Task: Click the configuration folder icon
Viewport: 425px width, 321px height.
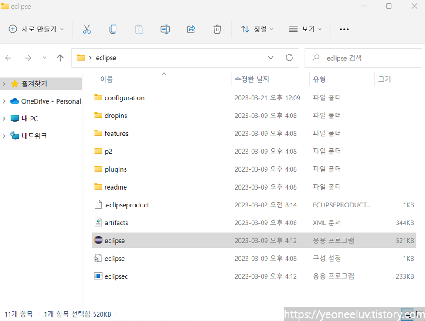Action: [x=98, y=97]
